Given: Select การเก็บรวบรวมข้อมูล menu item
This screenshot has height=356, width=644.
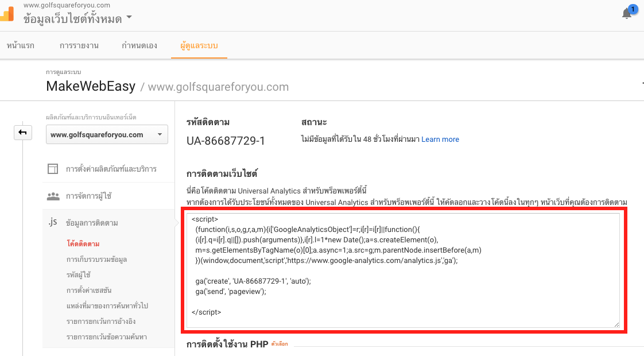Looking at the screenshot, I should point(96,260).
